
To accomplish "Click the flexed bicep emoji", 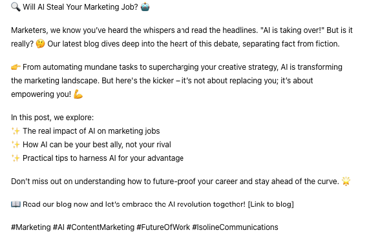I will [78, 94].
